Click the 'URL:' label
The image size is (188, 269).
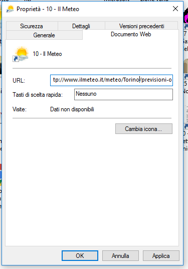click(19, 80)
